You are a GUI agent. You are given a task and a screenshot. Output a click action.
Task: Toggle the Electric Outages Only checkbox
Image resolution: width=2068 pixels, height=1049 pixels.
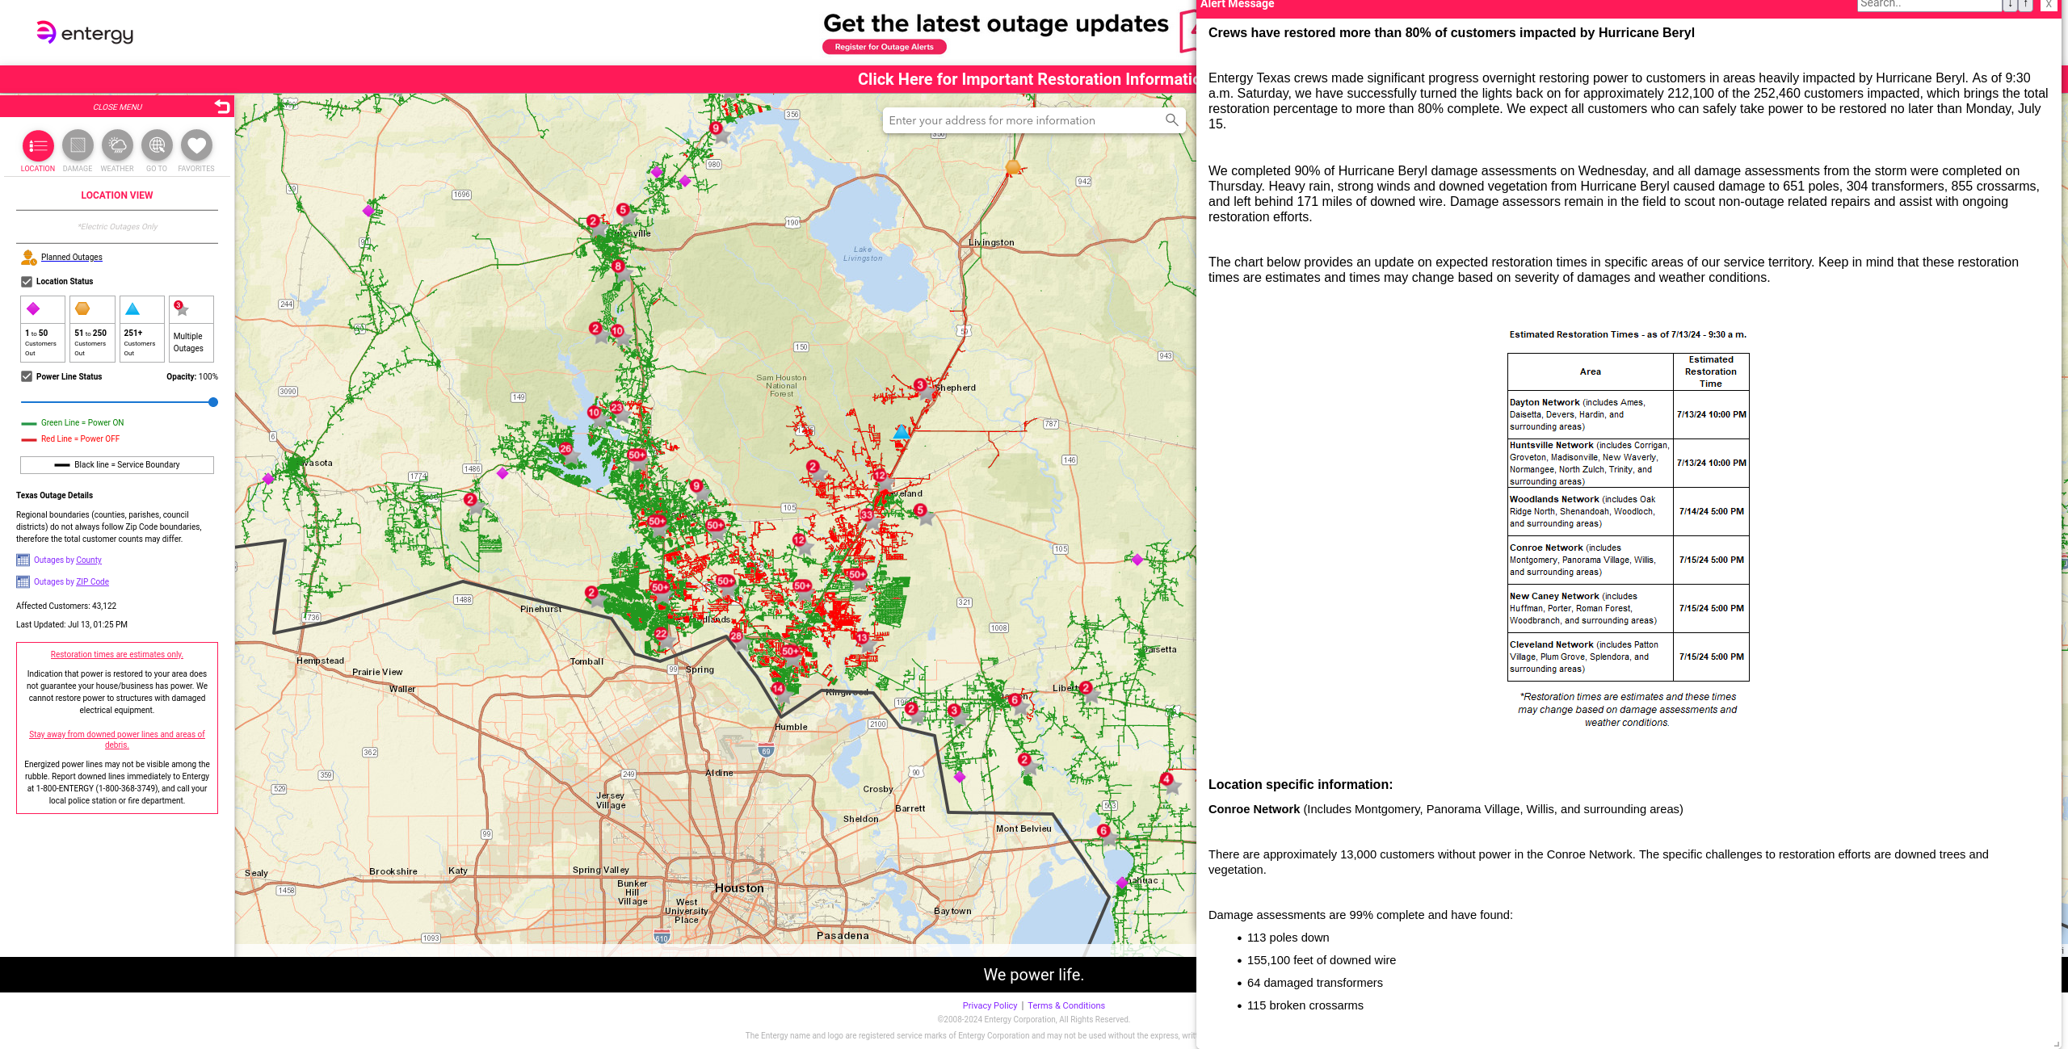click(116, 226)
